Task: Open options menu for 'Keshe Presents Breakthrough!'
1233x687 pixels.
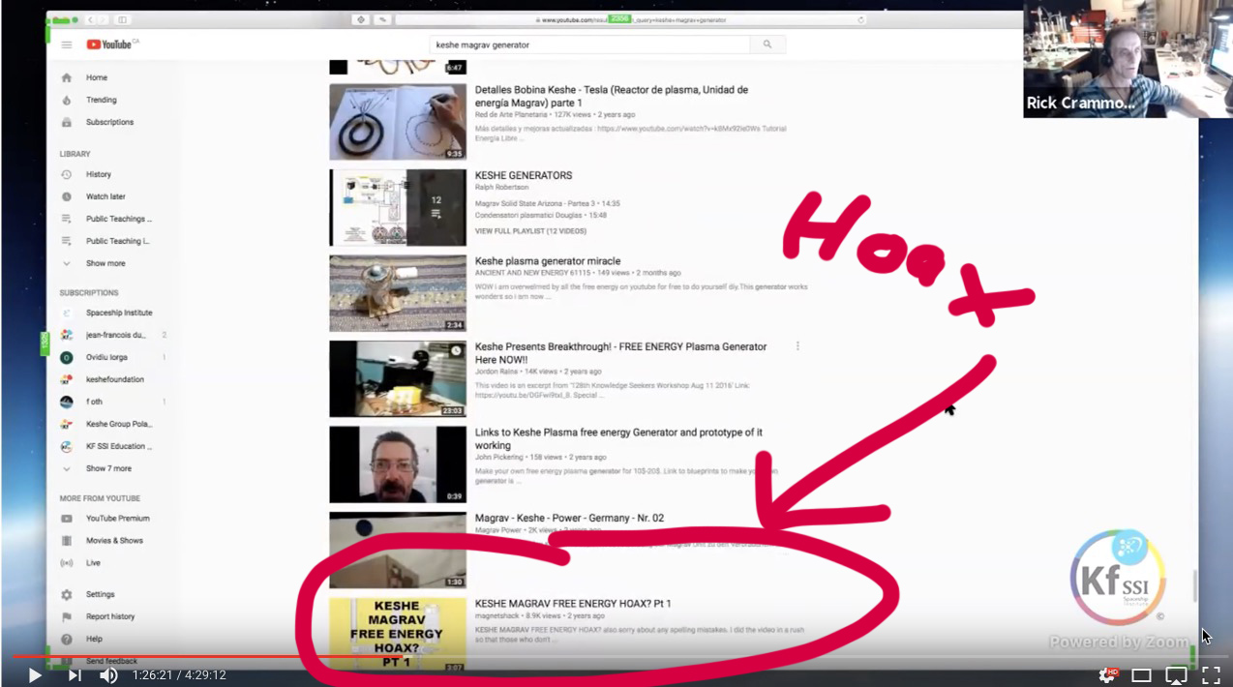Action: tap(797, 346)
